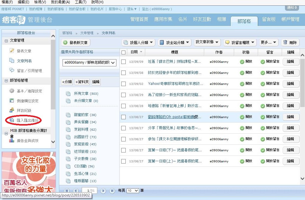The image size is (305, 200).
Task: Click the people icon for 拜訪紀錄
Action: point(12,110)
